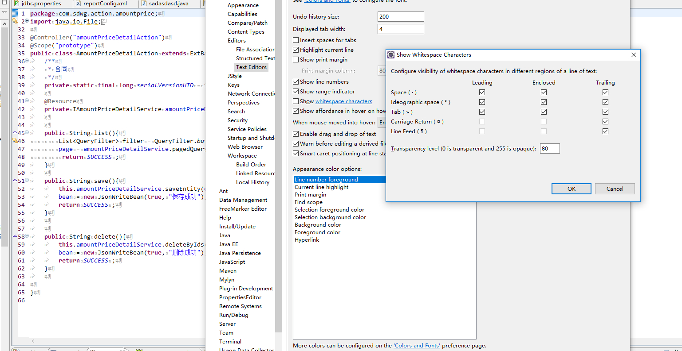Uncheck Enable drag and drop of text
The image size is (682, 351).
(x=296, y=134)
